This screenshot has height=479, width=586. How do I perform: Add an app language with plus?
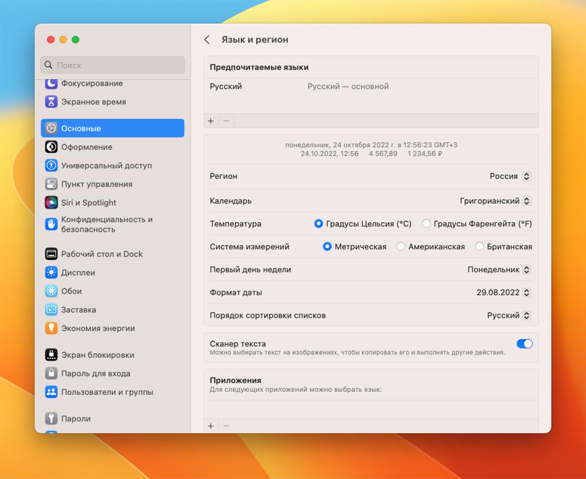tap(211, 426)
